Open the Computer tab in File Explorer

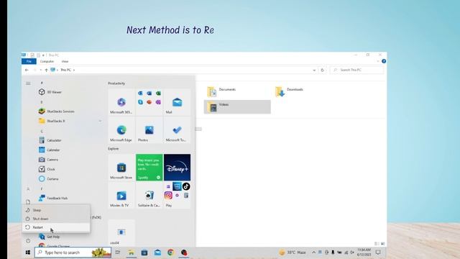(47, 61)
